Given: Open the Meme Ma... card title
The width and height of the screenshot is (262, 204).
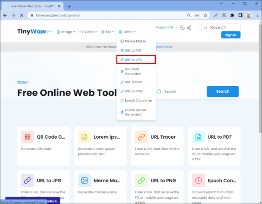Looking at the screenshot, I should 107,180.
